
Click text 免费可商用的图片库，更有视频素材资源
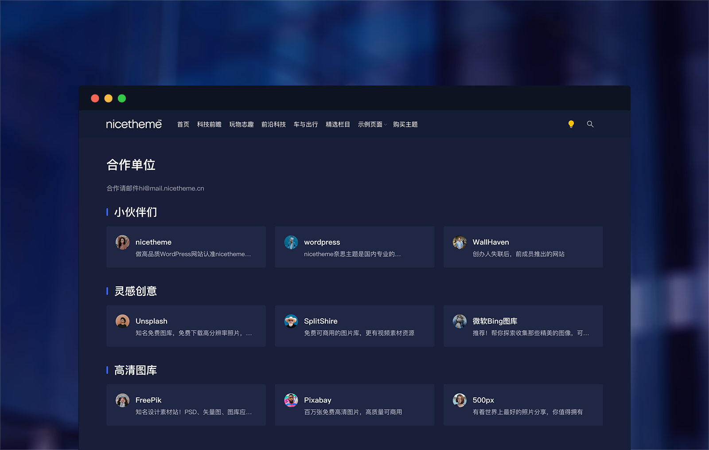point(359,333)
